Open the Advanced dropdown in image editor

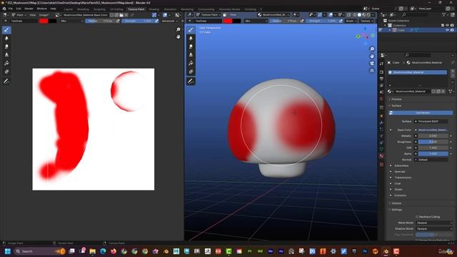click(x=169, y=21)
